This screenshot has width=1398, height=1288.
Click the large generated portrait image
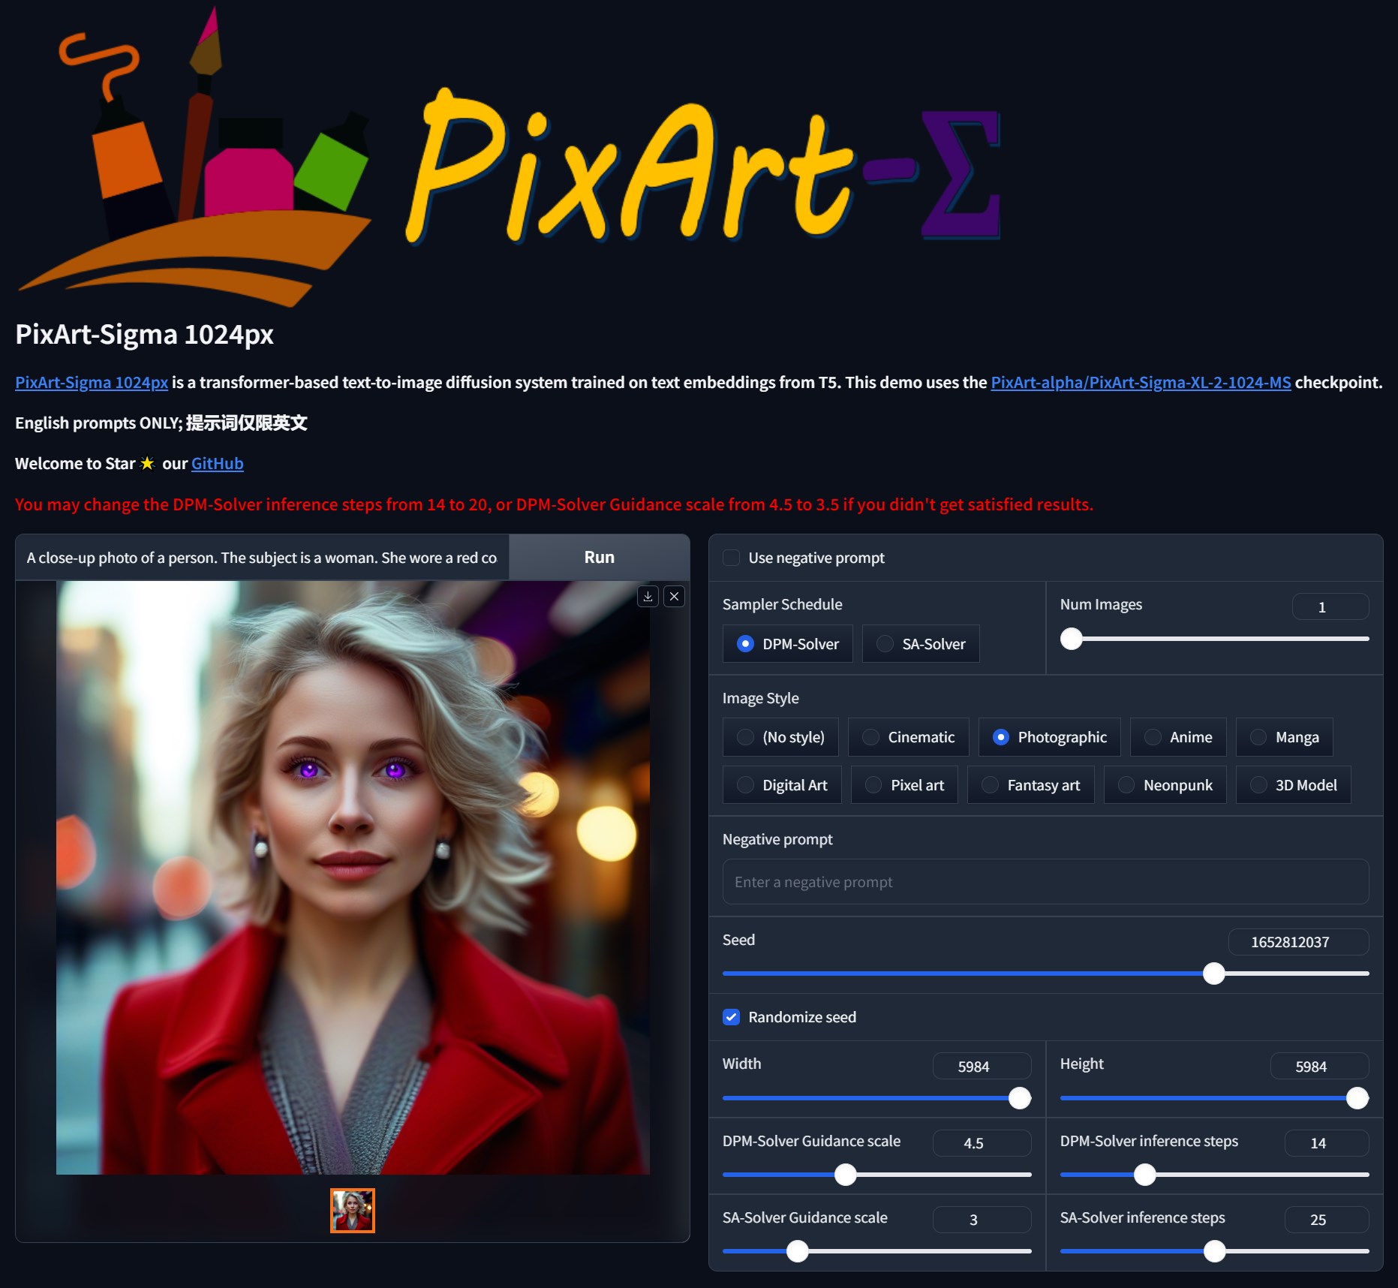click(353, 877)
